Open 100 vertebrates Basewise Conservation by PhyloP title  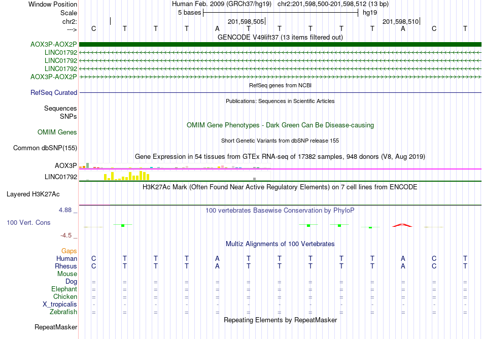280,210
